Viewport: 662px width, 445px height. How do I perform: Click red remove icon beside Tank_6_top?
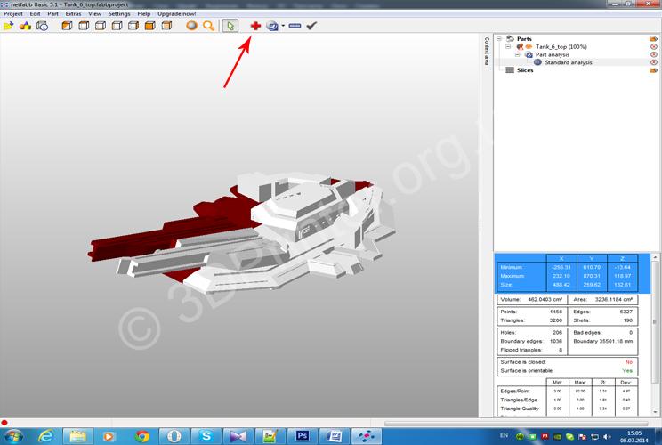(x=654, y=46)
